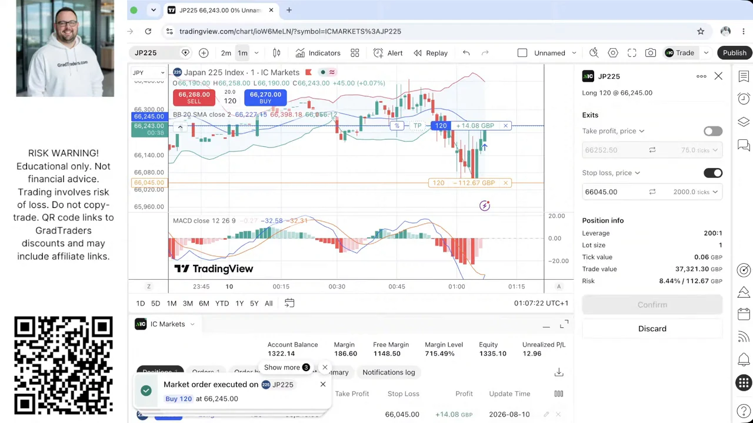Open the chats side panel
Image resolution: width=753 pixels, height=423 pixels.
(x=744, y=145)
